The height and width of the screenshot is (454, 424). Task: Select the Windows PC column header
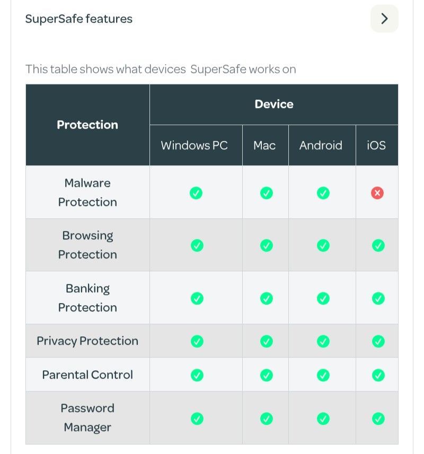[x=195, y=145]
